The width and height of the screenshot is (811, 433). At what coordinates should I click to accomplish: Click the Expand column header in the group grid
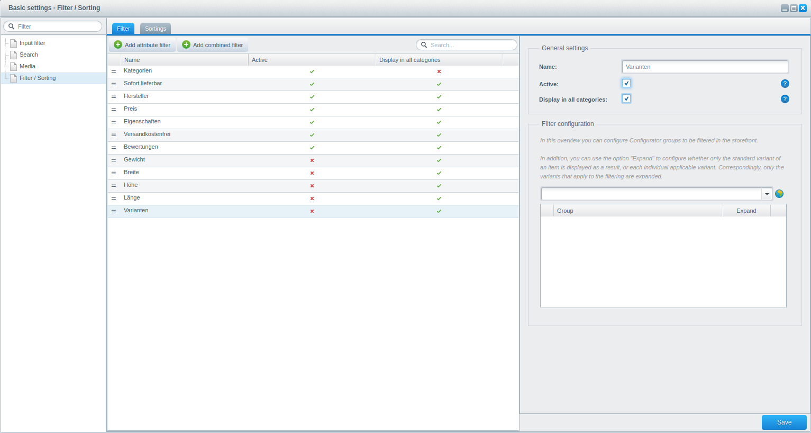[x=746, y=211]
